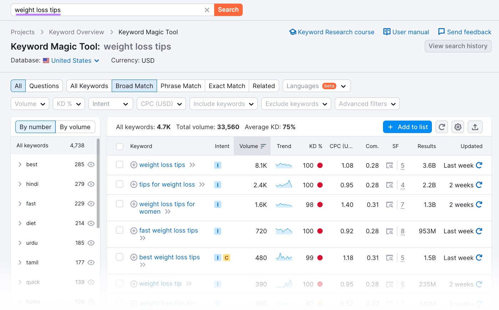Image resolution: width=499 pixels, height=310 pixels.
Task: Clear the search query with the X icon
Action: 207,10
